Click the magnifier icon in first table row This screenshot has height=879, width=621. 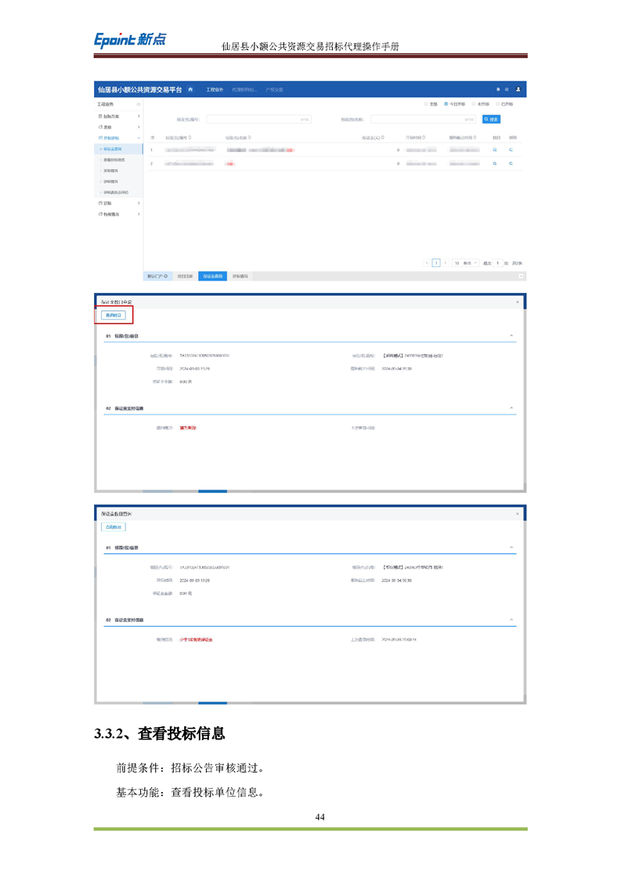click(495, 150)
